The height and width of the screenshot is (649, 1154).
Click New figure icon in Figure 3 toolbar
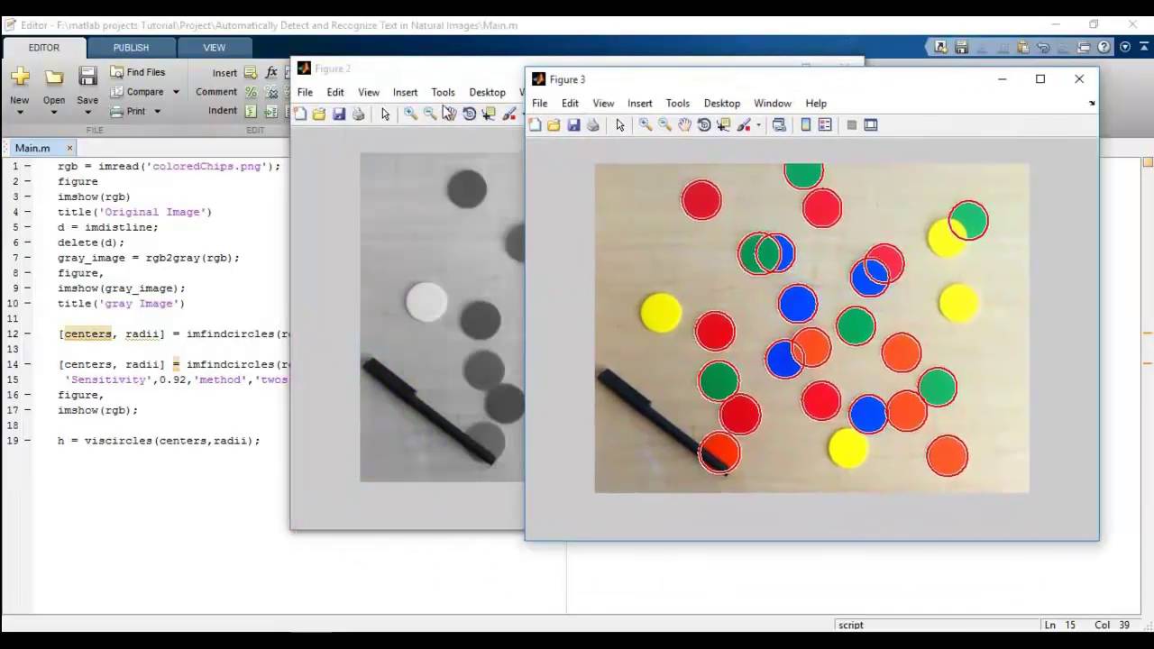click(x=535, y=125)
